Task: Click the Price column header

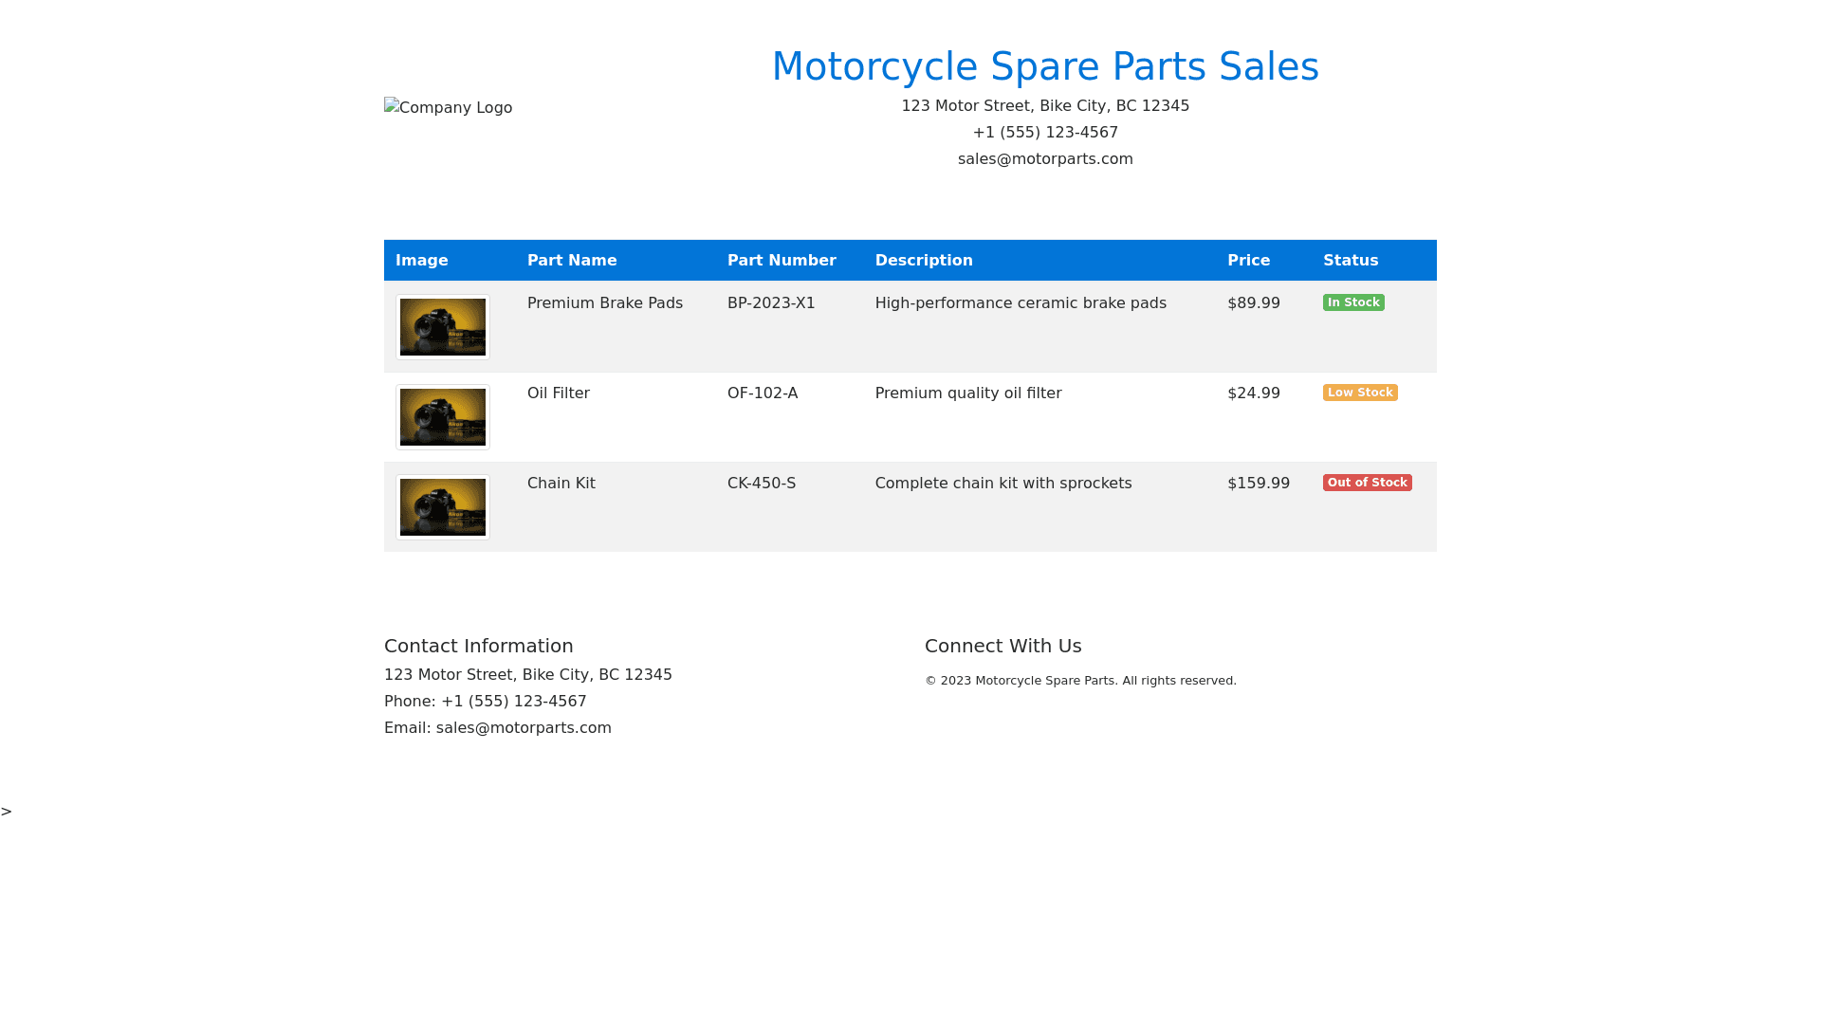Action: point(1248,261)
